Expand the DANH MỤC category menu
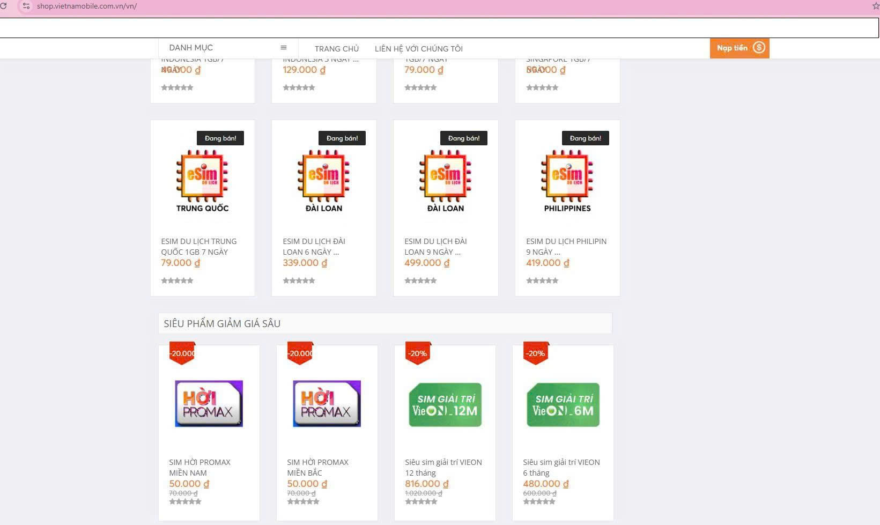This screenshot has width=880, height=525. [228, 48]
